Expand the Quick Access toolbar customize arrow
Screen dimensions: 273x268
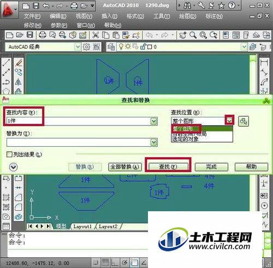(92, 6)
